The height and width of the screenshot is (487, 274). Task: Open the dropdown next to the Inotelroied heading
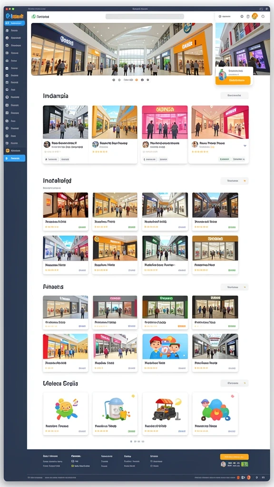click(x=235, y=181)
